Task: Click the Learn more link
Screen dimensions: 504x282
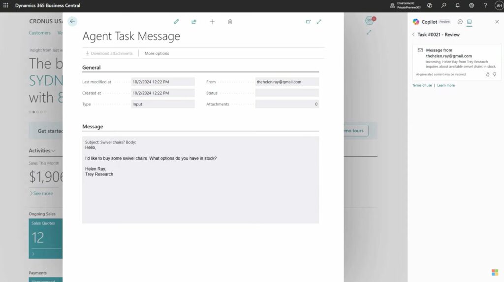Action: (446, 85)
